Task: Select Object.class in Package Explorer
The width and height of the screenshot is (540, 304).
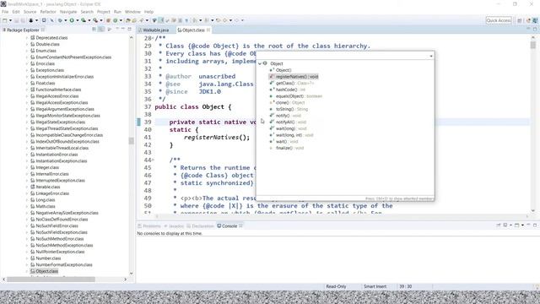Action: (45, 271)
